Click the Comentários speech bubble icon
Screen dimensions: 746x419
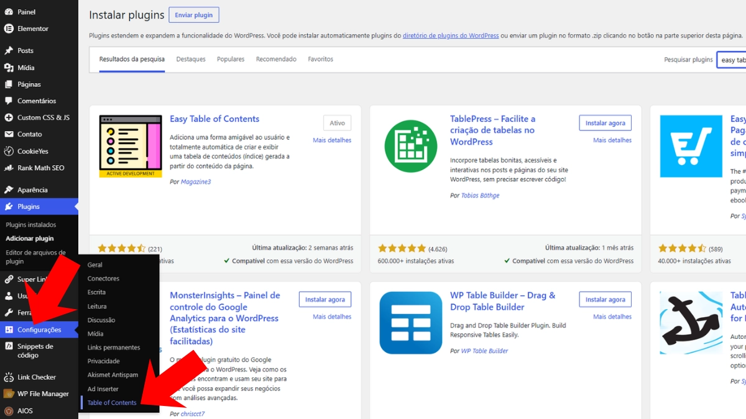tap(9, 101)
